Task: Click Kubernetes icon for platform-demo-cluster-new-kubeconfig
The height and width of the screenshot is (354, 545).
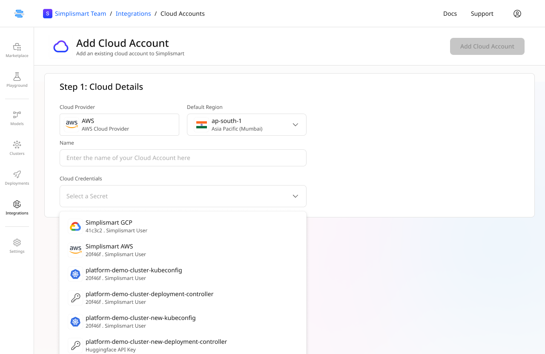Action: (x=75, y=322)
